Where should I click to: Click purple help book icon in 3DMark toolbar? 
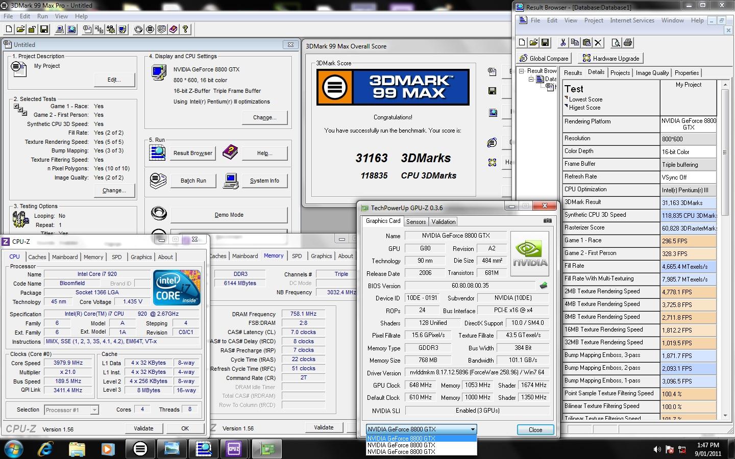tap(174, 30)
